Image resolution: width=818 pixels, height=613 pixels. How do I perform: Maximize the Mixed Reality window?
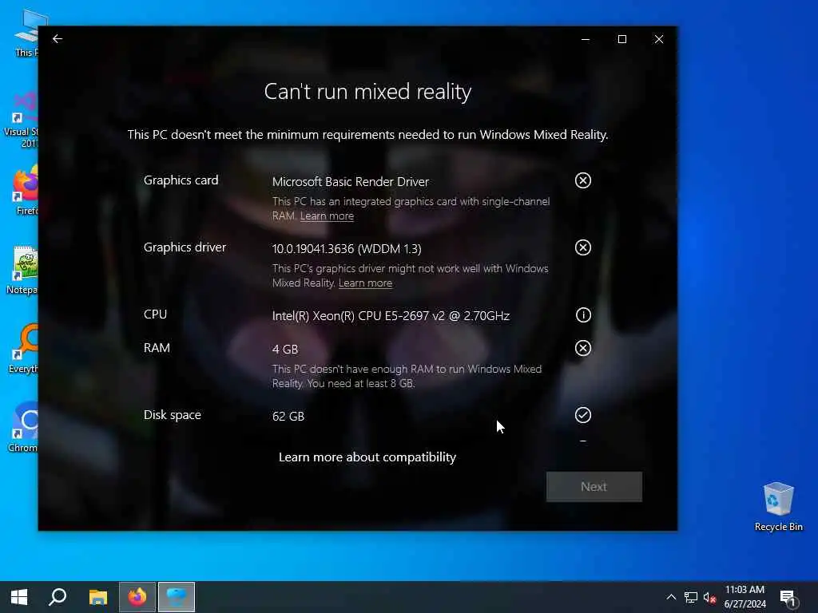[621, 39]
